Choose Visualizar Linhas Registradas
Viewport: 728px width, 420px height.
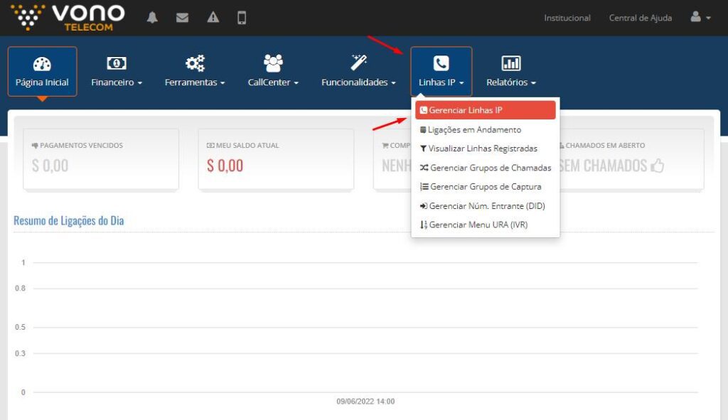pos(482,149)
